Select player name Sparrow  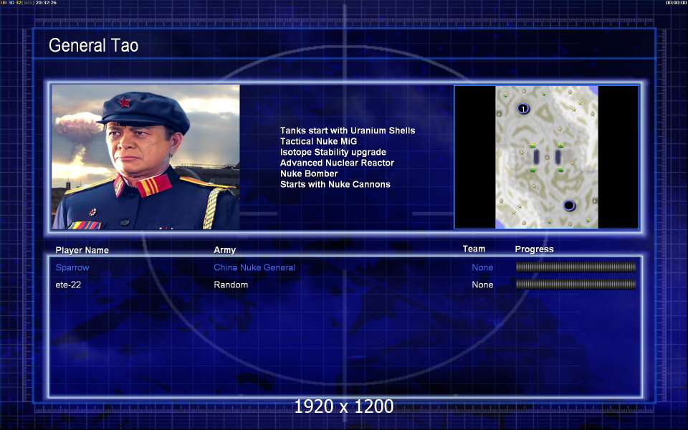[x=72, y=267]
